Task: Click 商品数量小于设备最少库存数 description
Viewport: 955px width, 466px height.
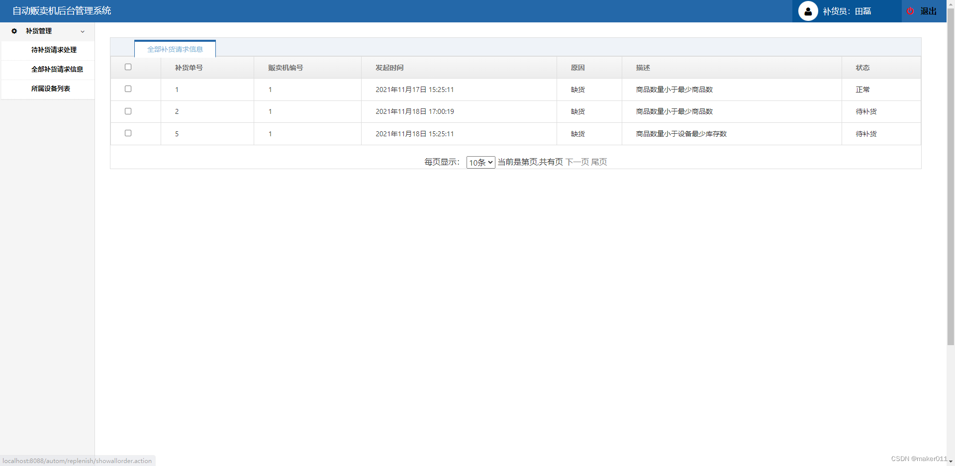Action: (681, 134)
